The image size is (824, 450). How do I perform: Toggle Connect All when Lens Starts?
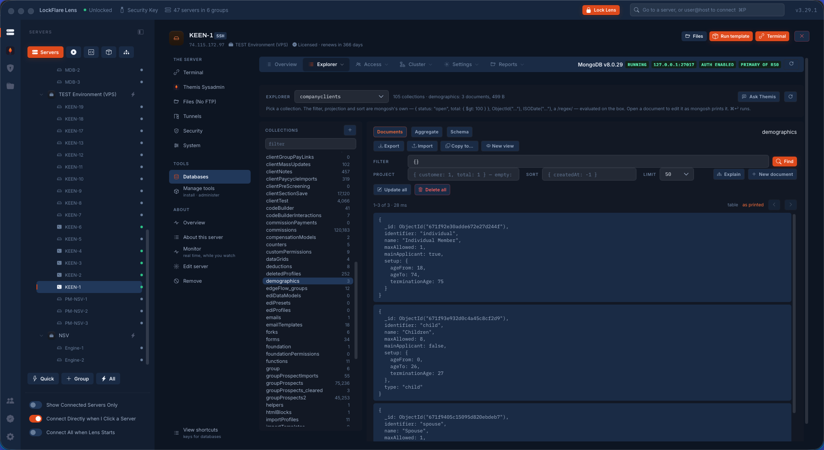(x=36, y=432)
